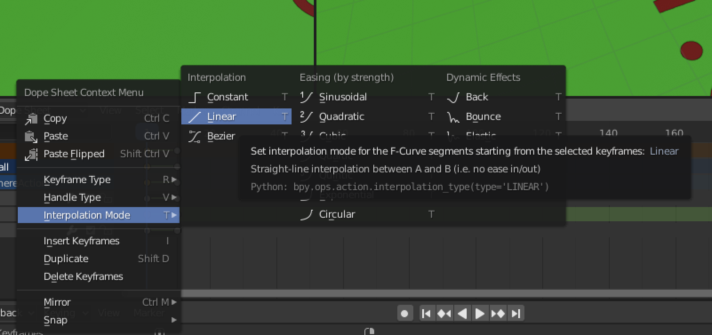Click Paste Flipped in context menu
This screenshot has width=712, height=335.
coord(98,154)
